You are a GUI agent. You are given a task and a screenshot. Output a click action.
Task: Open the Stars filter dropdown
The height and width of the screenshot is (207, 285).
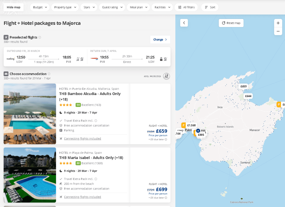(x=89, y=7)
